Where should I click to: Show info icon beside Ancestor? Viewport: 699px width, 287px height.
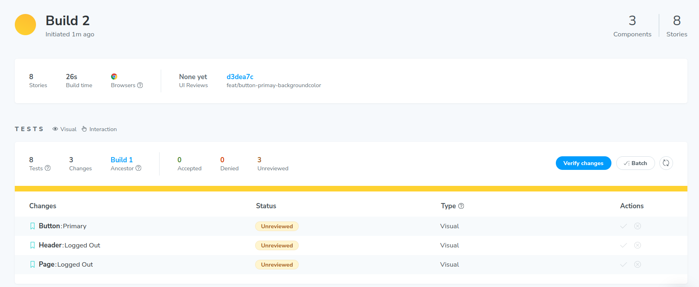(x=138, y=168)
